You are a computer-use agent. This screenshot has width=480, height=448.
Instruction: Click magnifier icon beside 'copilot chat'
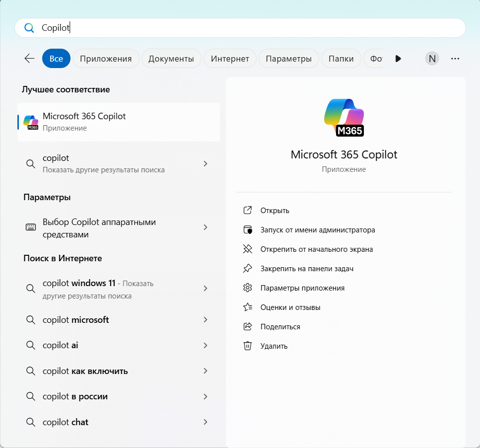[31, 422]
